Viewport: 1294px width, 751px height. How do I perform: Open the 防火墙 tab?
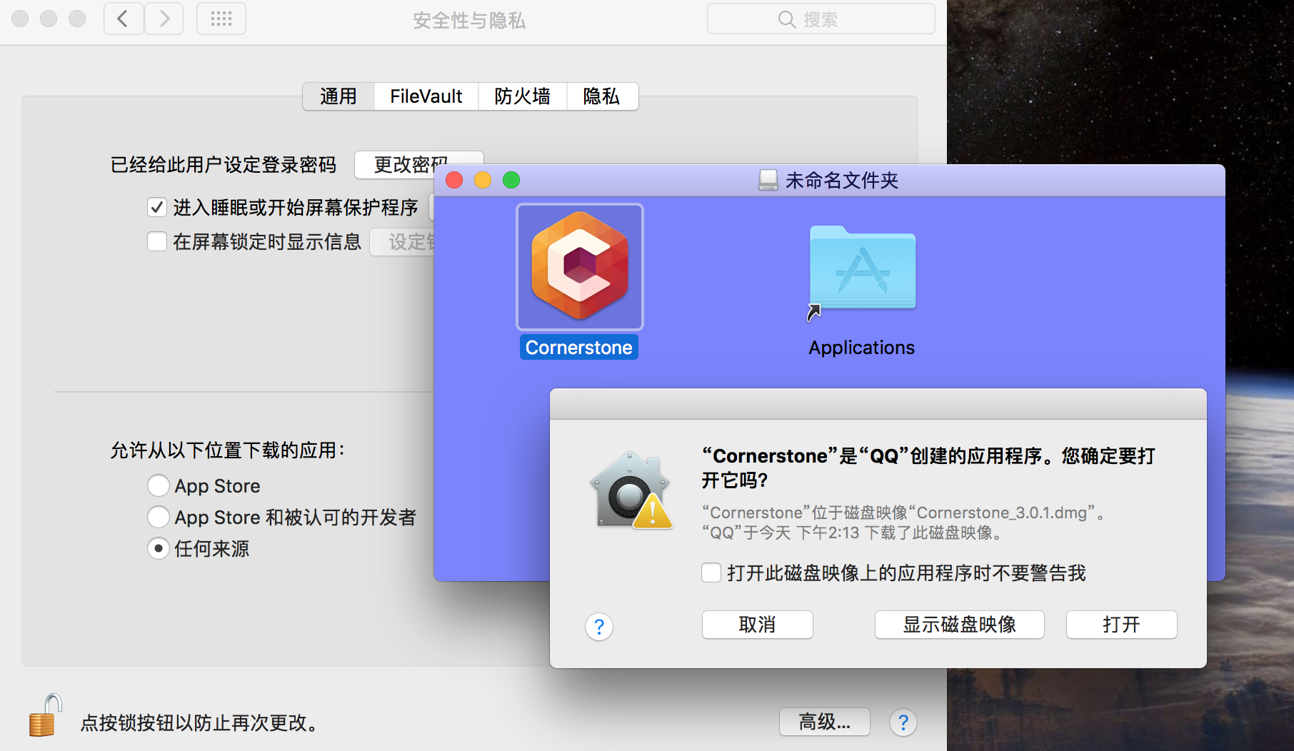tap(523, 96)
